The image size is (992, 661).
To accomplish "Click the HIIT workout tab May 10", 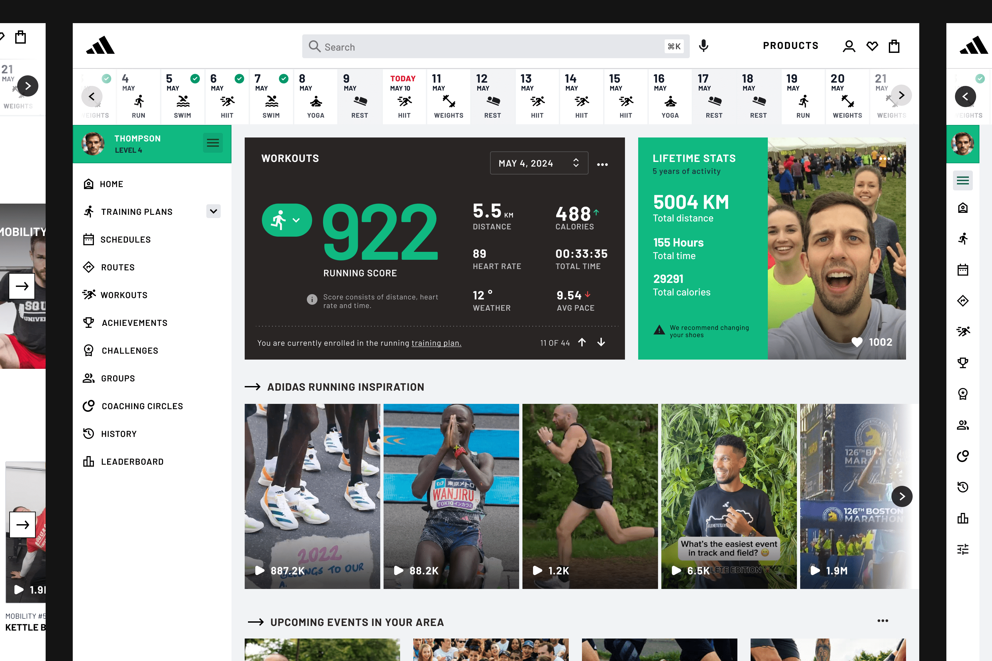I will pyautogui.click(x=404, y=96).
